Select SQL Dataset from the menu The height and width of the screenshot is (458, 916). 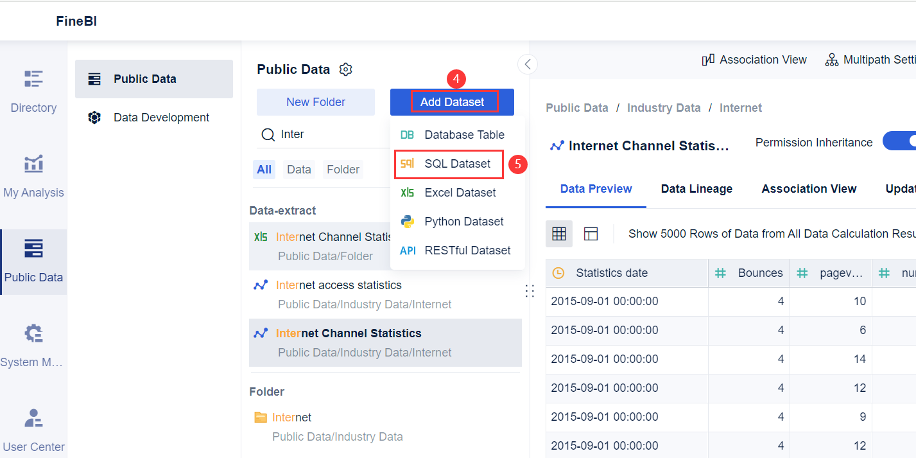pyautogui.click(x=449, y=164)
